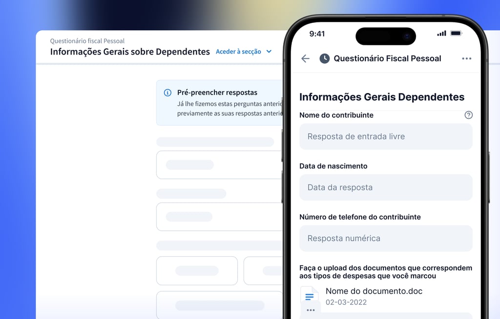Viewport: 500px width, 319px height.
Task: Select the Data da resposta date field
Action: click(386, 188)
